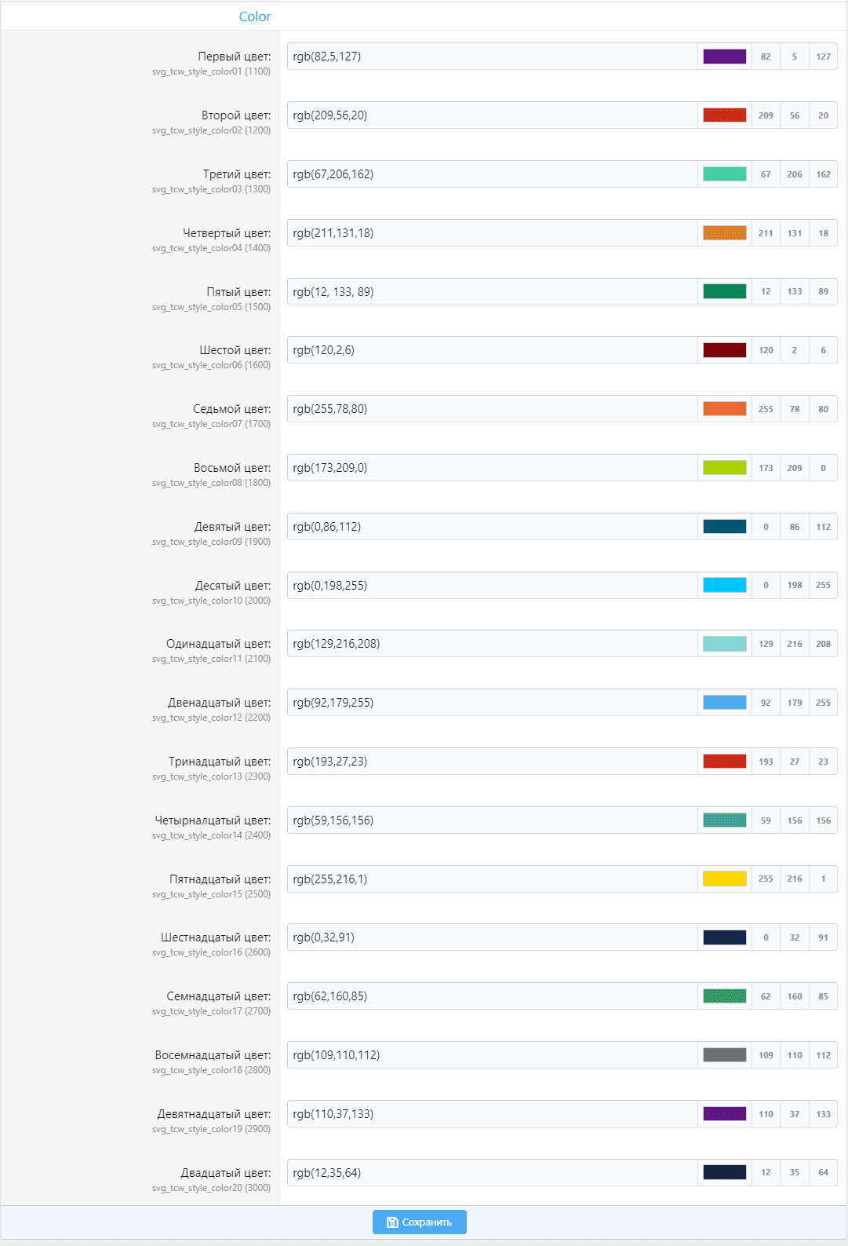Click the green value 32 of Шестнадцатый цвет

(795, 937)
